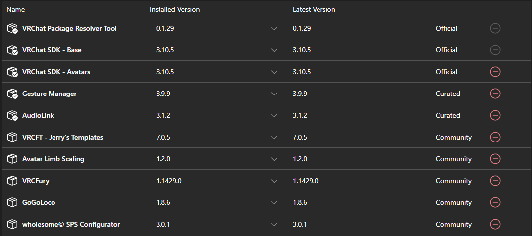Expand the VRCFury installed version dropdown
532x236 pixels.
274,181
